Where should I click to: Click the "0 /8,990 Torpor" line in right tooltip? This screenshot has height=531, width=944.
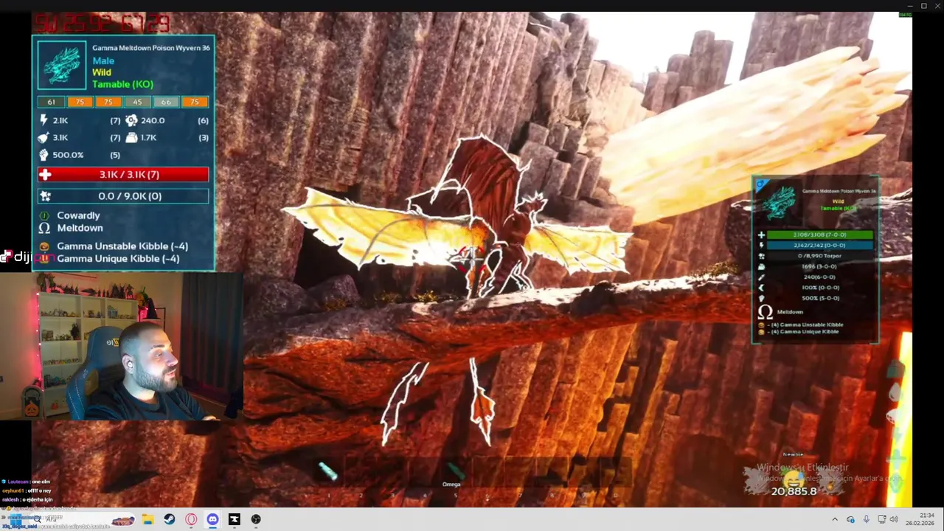point(819,256)
